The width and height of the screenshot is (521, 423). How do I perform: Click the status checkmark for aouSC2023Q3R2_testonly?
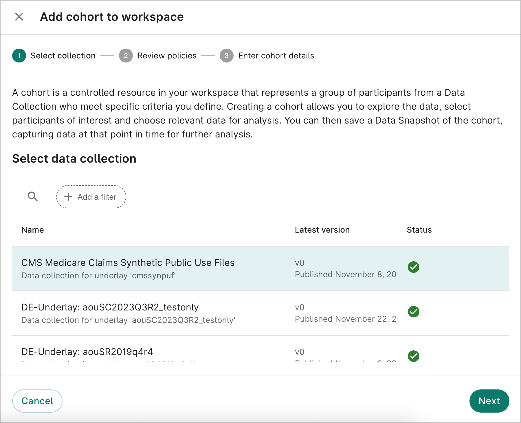(414, 312)
